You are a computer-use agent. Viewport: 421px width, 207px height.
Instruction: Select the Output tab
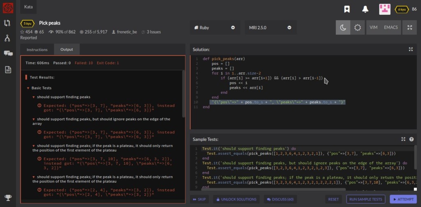67,50
